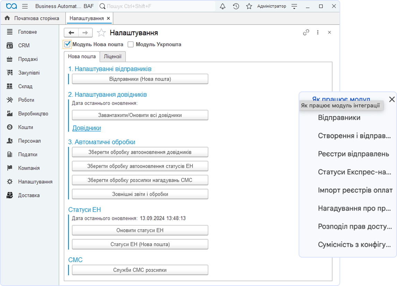Open Створення і відправ... help item
Screen dimensions: 397x286
354,136
